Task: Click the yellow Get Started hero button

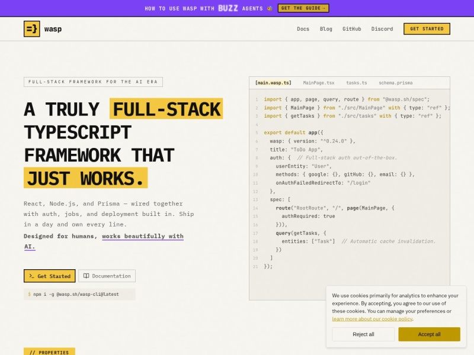Action: 50,276
